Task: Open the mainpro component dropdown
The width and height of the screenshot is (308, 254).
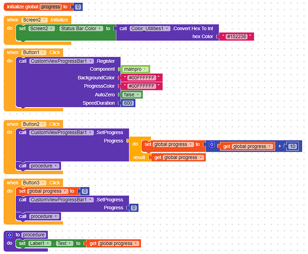Action: tap(135, 69)
